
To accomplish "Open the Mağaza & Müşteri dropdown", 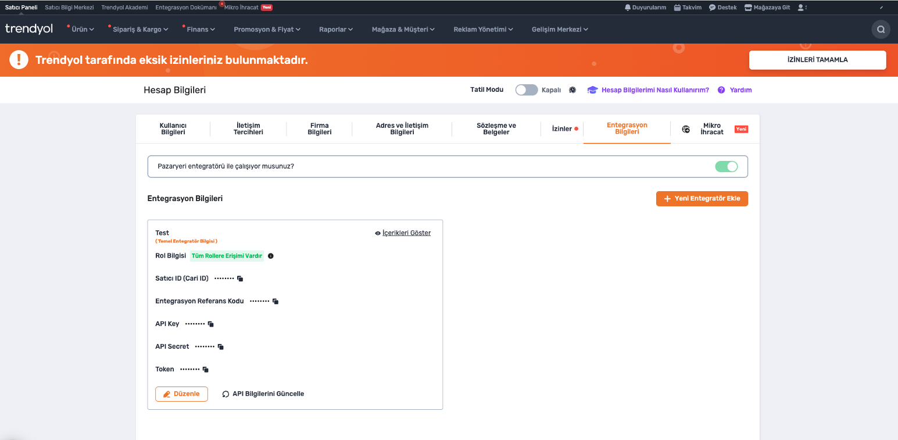I will click(403, 30).
